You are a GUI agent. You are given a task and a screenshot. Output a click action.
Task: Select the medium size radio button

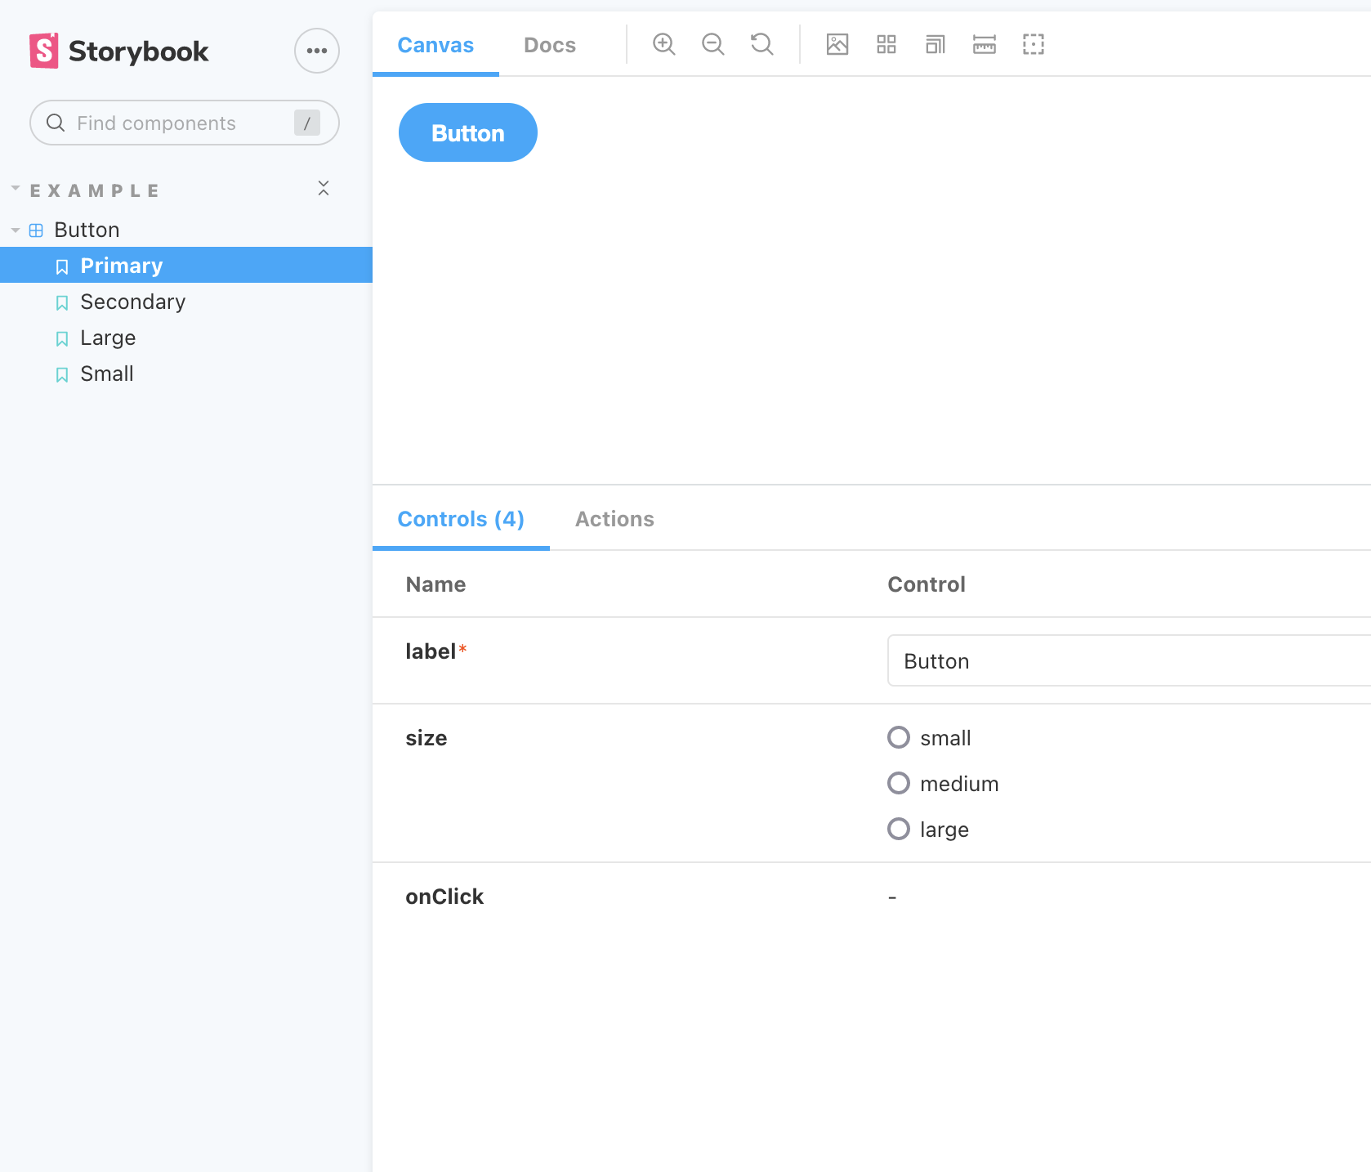tap(898, 783)
